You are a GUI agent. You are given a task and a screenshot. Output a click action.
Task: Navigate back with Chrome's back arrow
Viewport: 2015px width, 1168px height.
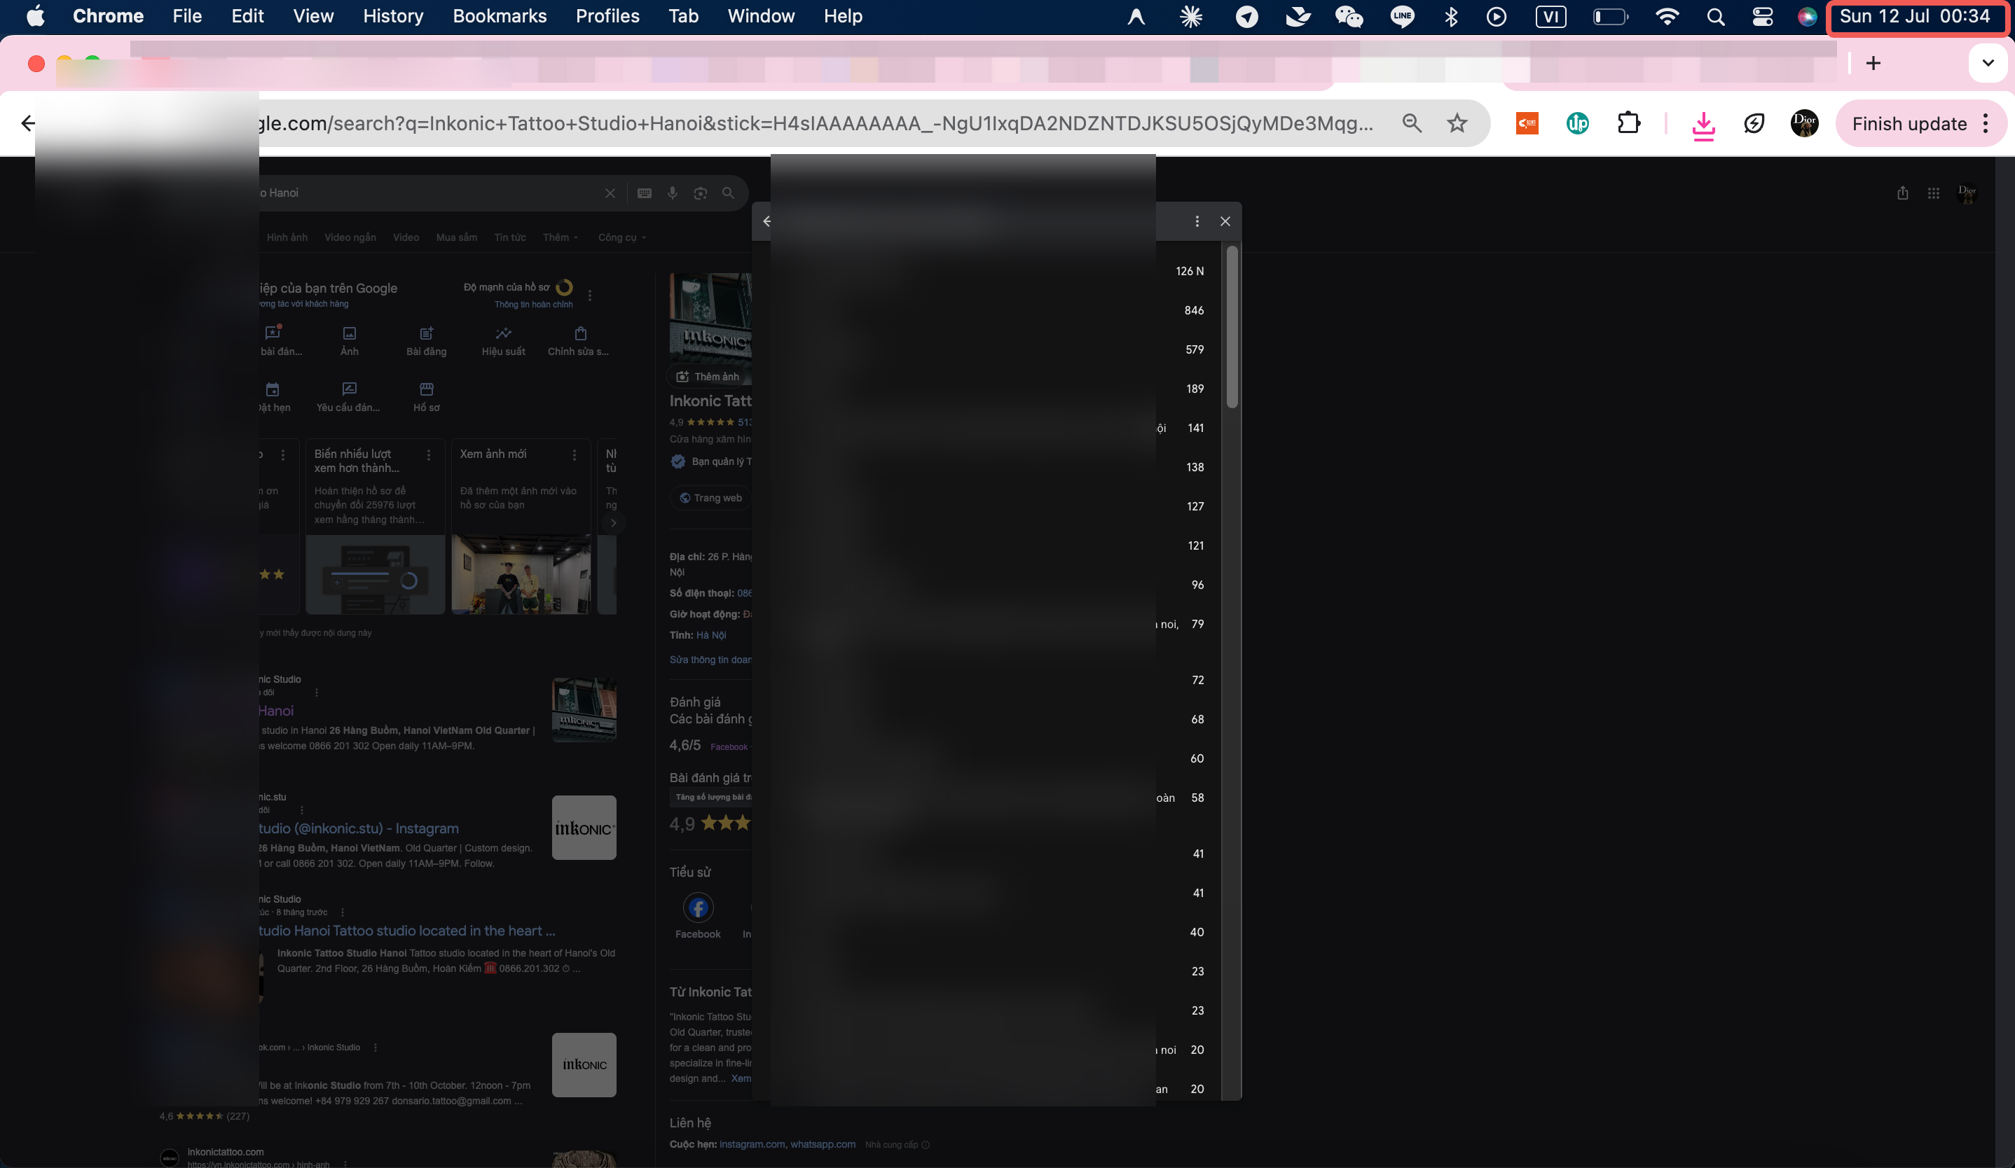pos(28,123)
